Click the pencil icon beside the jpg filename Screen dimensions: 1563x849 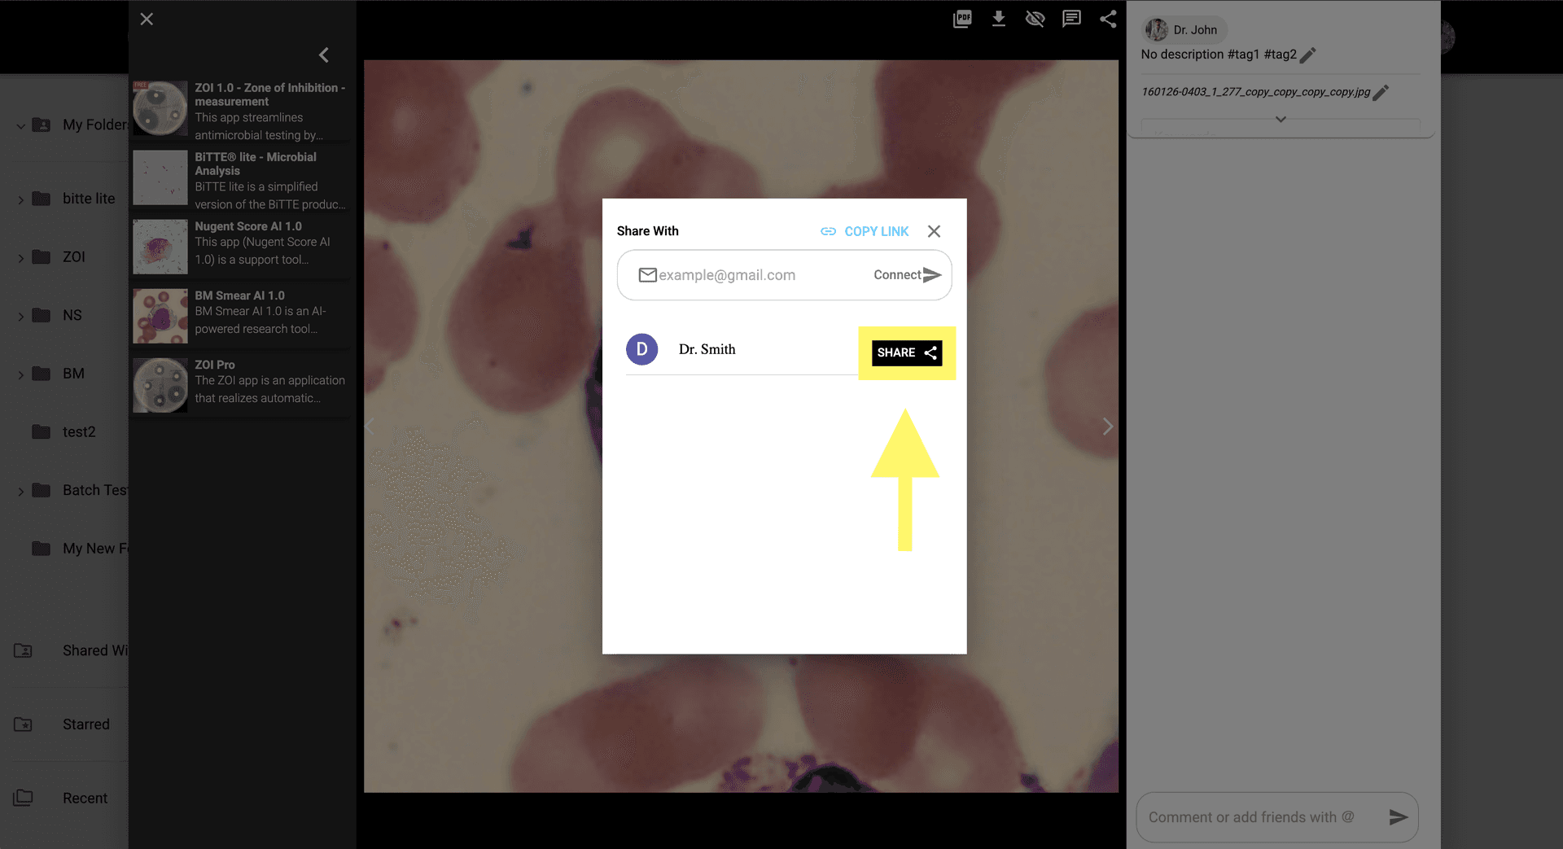[1381, 93]
